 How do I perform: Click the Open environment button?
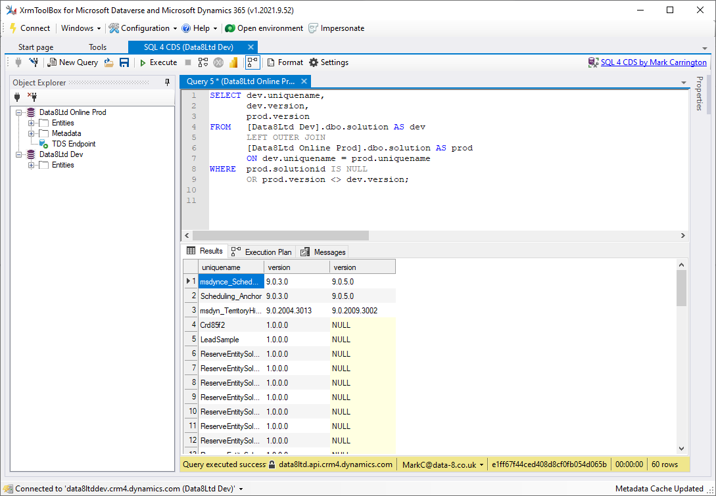[263, 28]
